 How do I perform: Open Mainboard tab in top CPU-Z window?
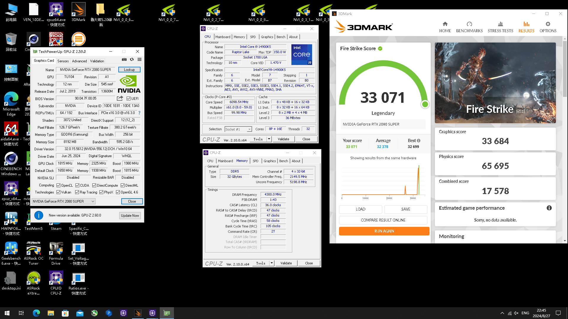pyautogui.click(x=223, y=37)
